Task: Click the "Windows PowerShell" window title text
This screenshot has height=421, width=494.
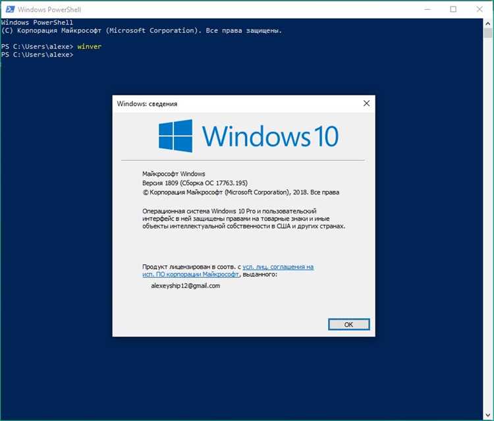Action: [49, 9]
